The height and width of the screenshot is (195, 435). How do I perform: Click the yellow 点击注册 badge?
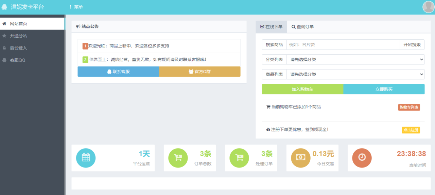(411, 130)
